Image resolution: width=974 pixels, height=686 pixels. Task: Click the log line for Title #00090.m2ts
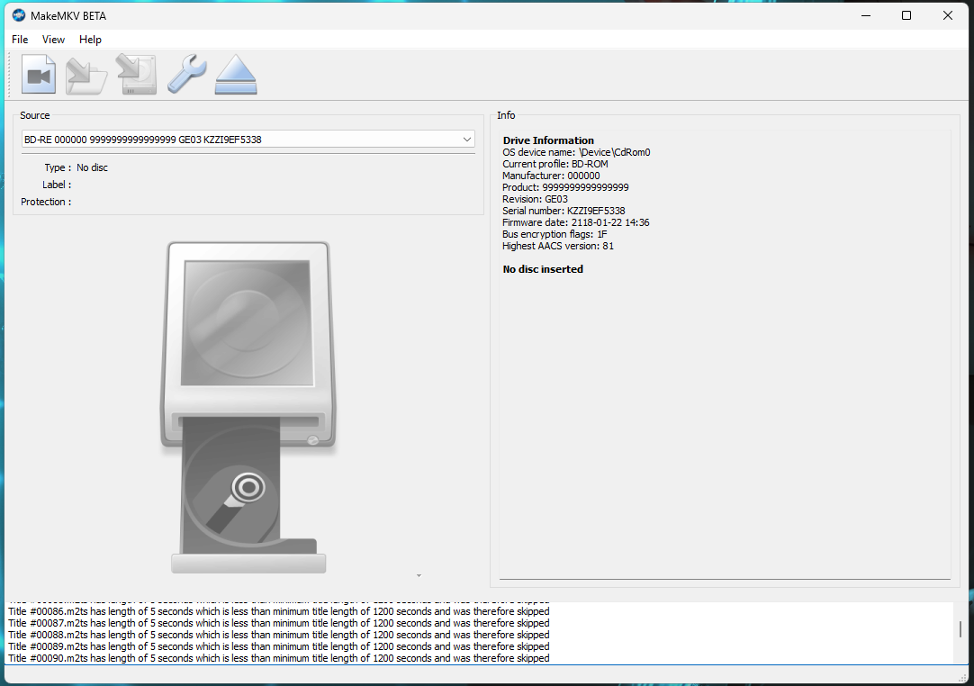pyautogui.click(x=279, y=658)
